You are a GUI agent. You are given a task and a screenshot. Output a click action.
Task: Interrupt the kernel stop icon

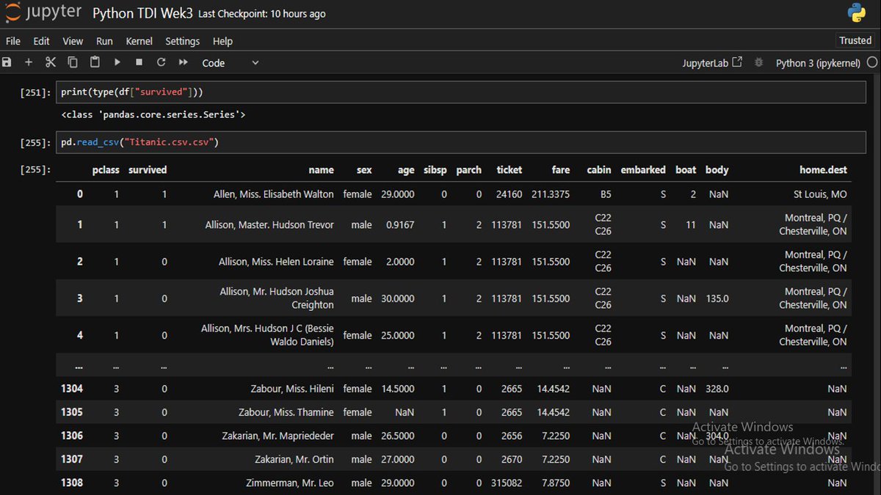(x=139, y=63)
